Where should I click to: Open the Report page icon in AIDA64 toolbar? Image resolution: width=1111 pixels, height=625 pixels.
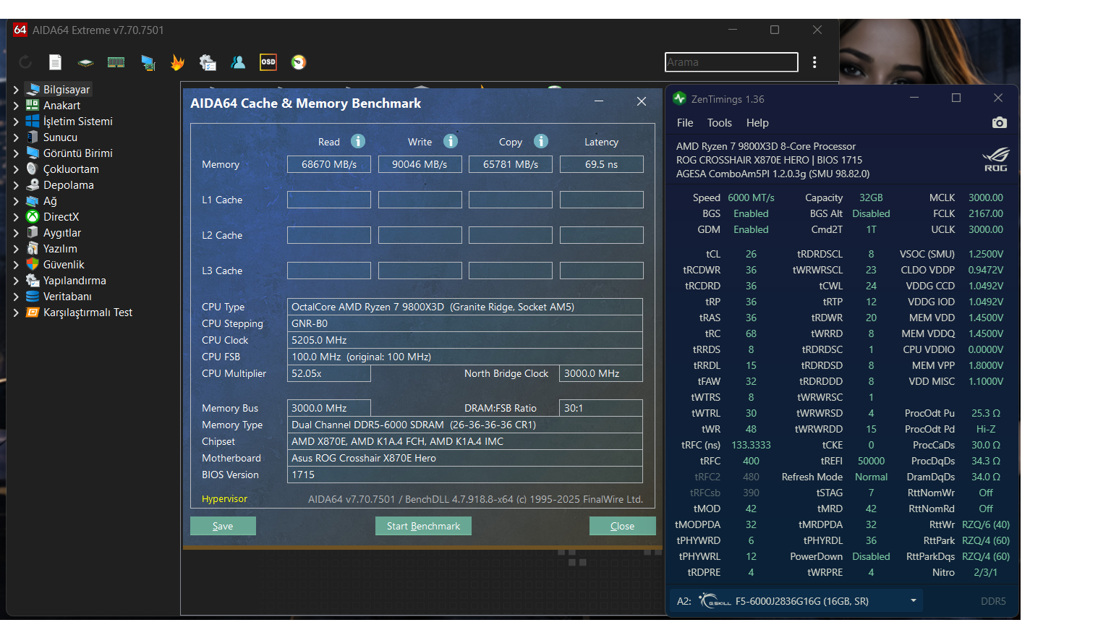tap(55, 62)
